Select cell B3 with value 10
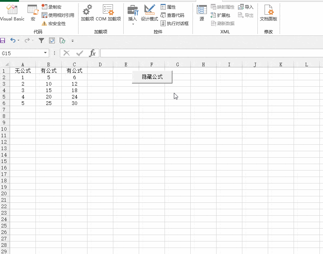Screen dimensions: 323x254 (49, 84)
